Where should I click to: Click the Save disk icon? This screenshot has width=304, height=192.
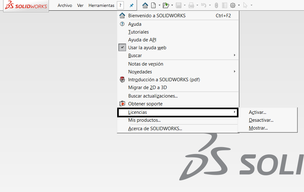pos(179,5)
